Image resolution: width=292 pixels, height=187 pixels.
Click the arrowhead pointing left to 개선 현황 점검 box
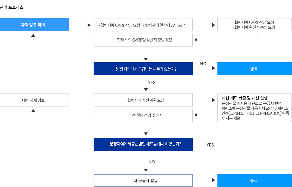(x=196, y=115)
